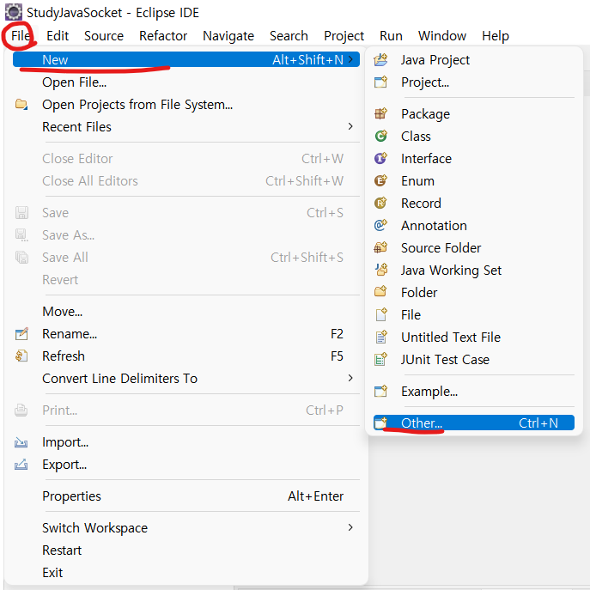Open the Window menu
The image size is (590, 590).
442,36
